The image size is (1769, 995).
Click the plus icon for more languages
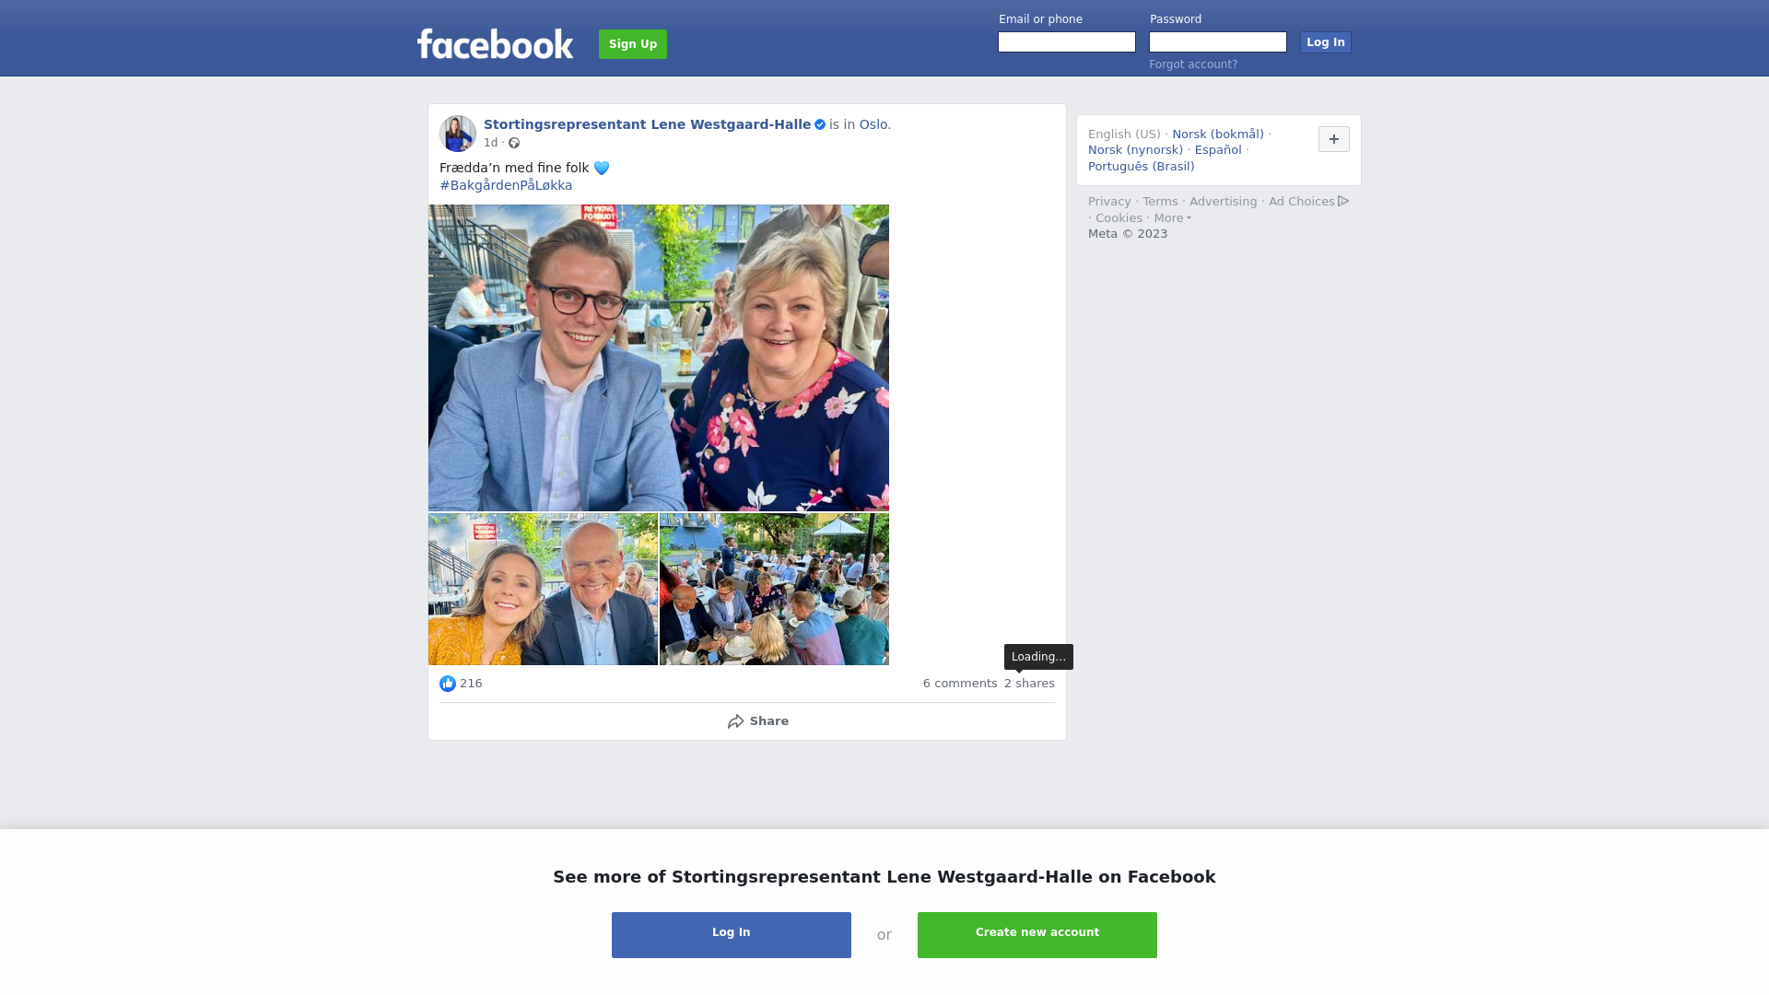tap(1334, 139)
